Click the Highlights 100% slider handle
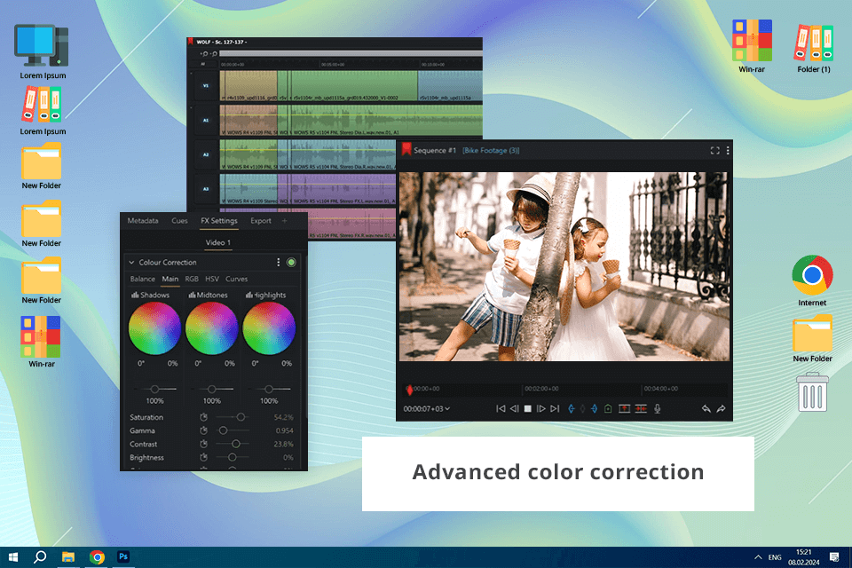Screen dimensions: 852x568 point(269,390)
